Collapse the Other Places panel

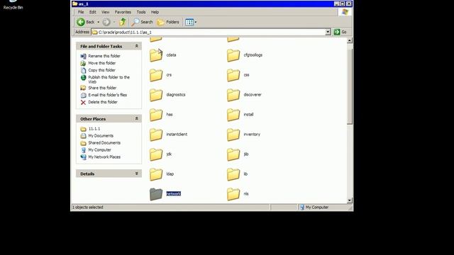[137, 118]
